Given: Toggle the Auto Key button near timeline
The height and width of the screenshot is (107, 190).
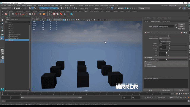Looking at the screenshot, I should tap(185, 97).
